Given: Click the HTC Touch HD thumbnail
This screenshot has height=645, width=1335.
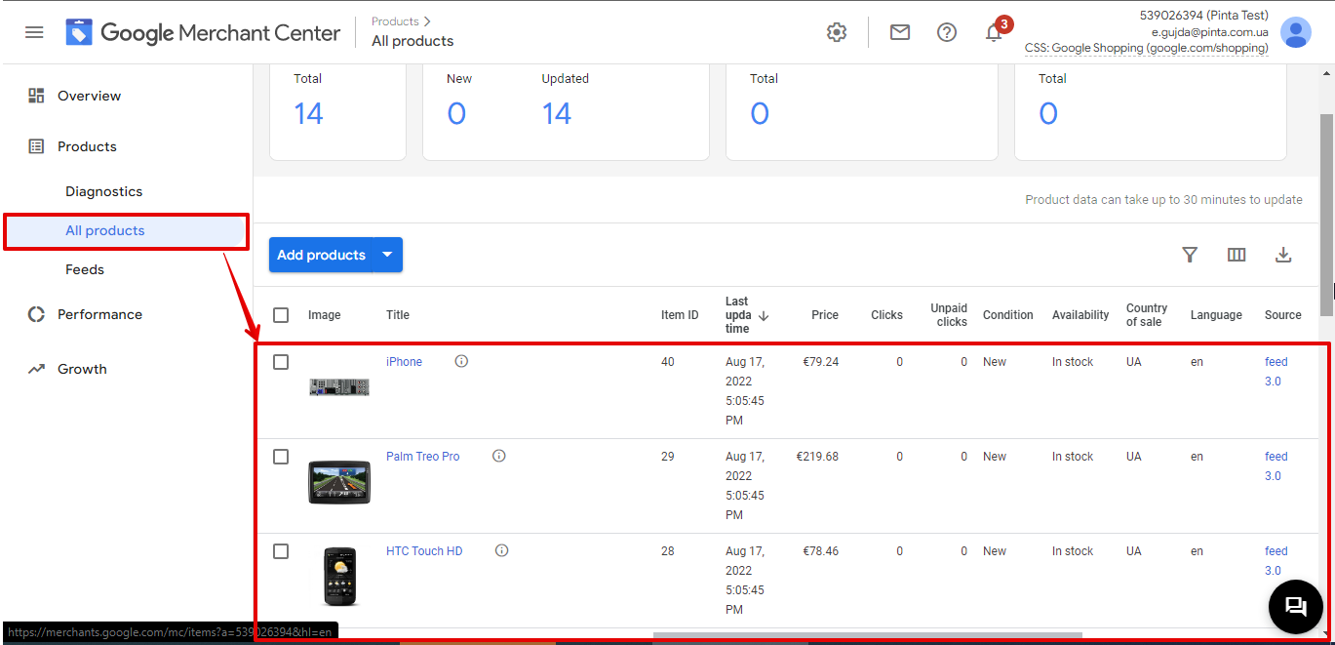Looking at the screenshot, I should tap(339, 577).
